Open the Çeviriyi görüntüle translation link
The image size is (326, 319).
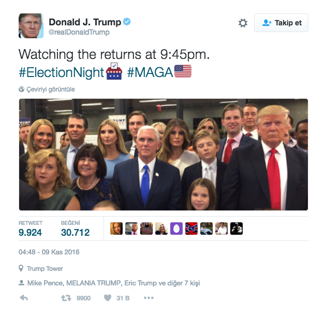tap(51, 89)
